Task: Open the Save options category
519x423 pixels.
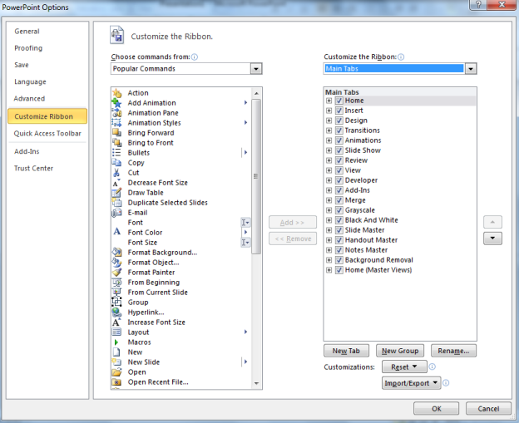Action: point(21,65)
